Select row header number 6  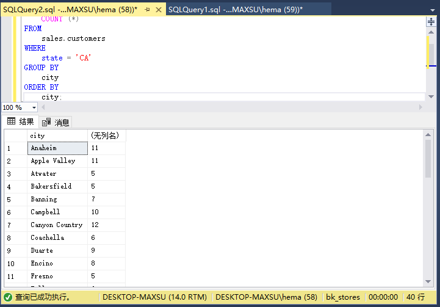tap(16, 212)
